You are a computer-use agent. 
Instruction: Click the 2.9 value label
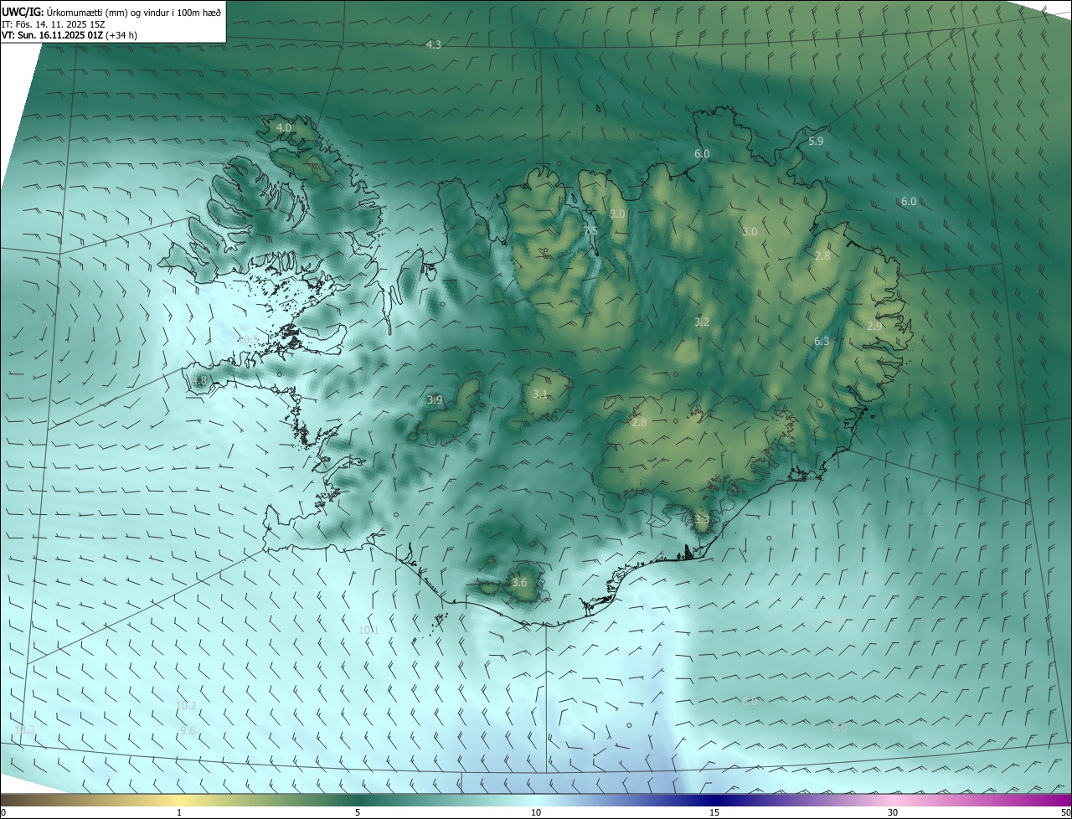874,326
